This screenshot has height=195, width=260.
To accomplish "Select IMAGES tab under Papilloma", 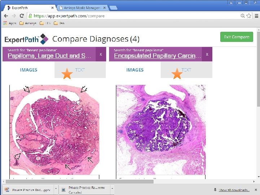I will click(x=29, y=70).
